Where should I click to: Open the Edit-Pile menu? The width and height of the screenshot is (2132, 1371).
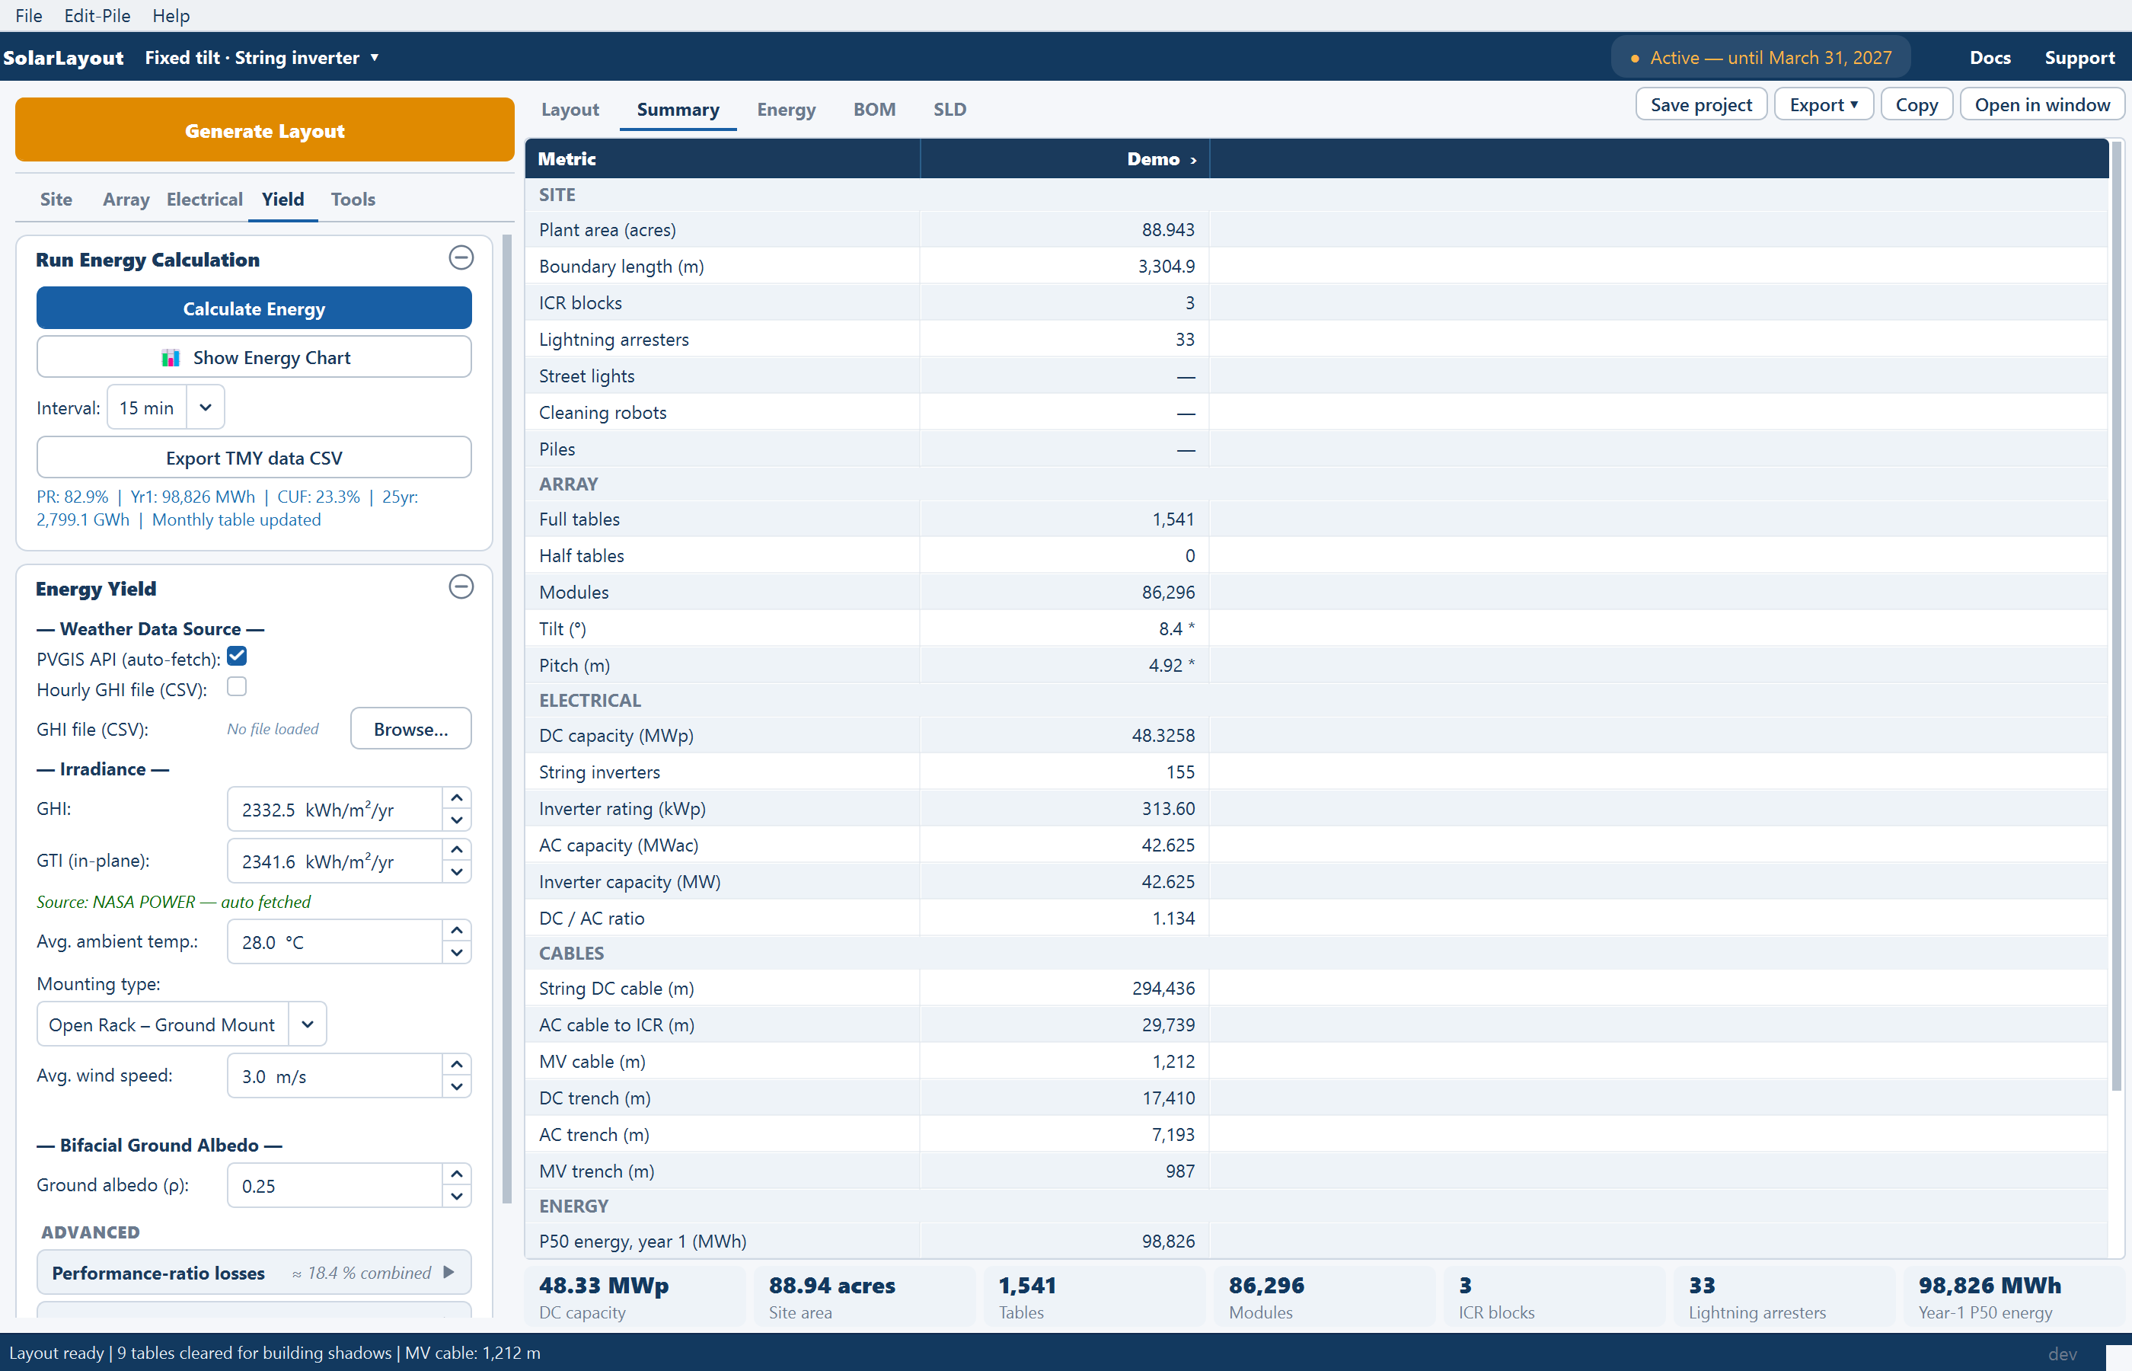[x=97, y=15]
